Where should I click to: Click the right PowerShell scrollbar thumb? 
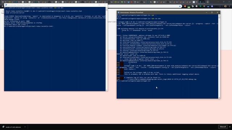219,17
